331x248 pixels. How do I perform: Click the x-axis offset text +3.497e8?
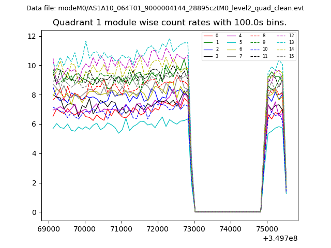point(280,238)
